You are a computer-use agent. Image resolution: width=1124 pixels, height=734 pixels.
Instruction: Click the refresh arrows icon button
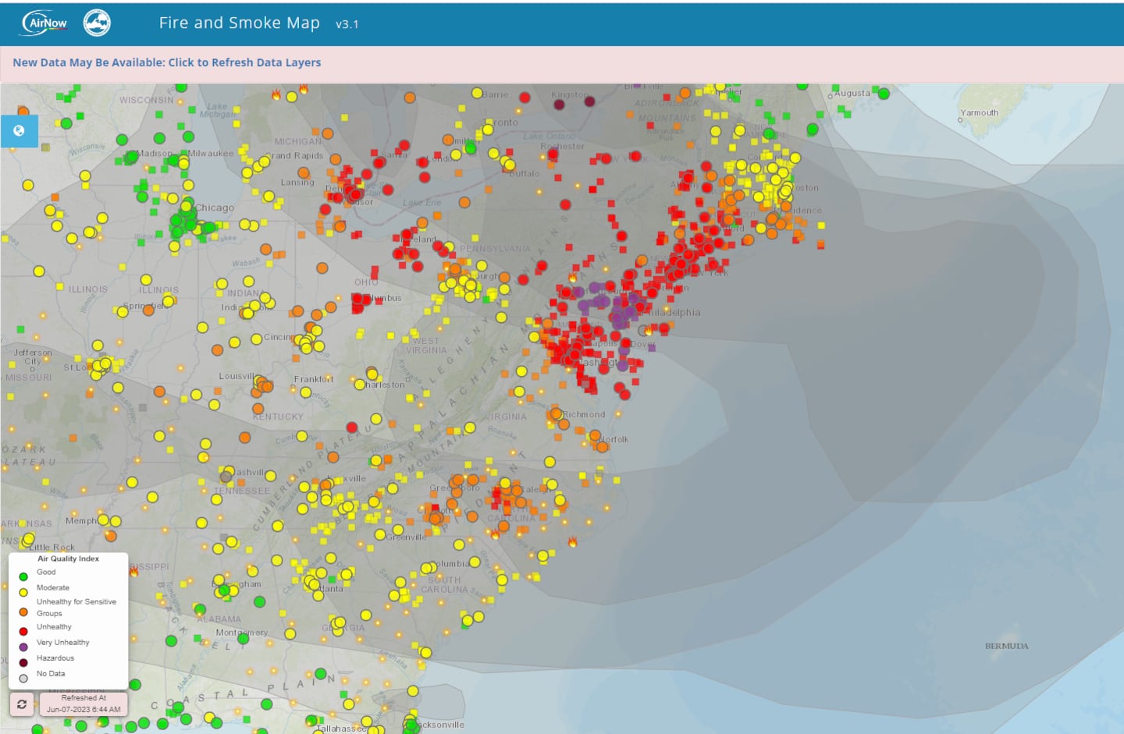point(22,704)
